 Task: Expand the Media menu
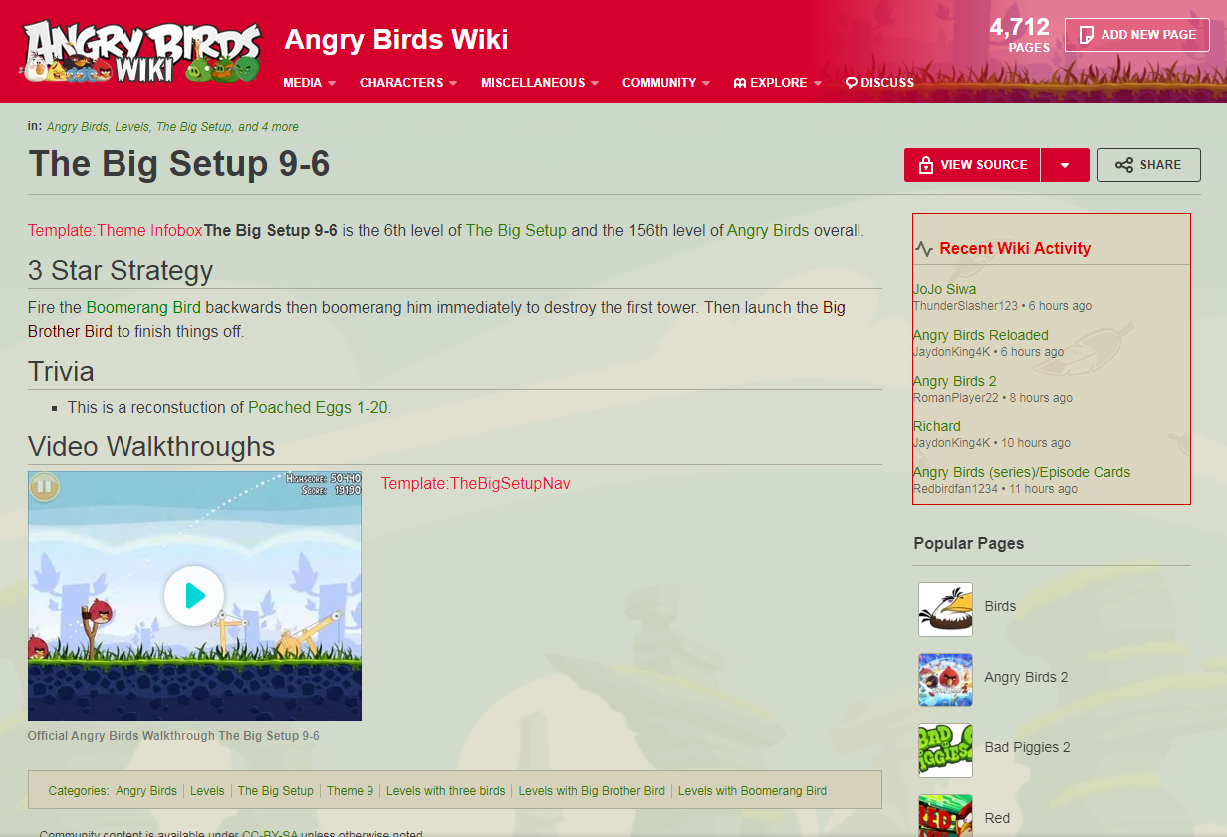[x=310, y=83]
